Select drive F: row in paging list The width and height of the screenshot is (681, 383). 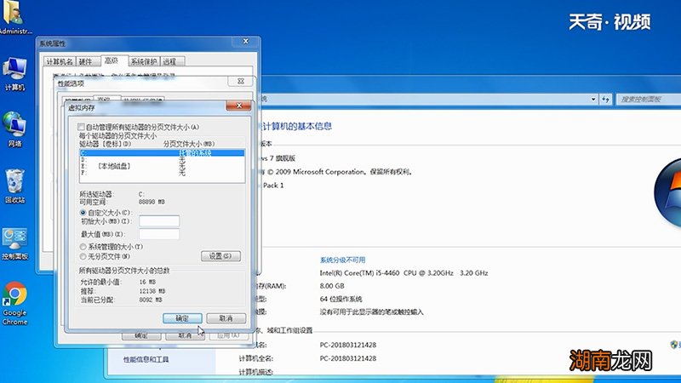162,173
